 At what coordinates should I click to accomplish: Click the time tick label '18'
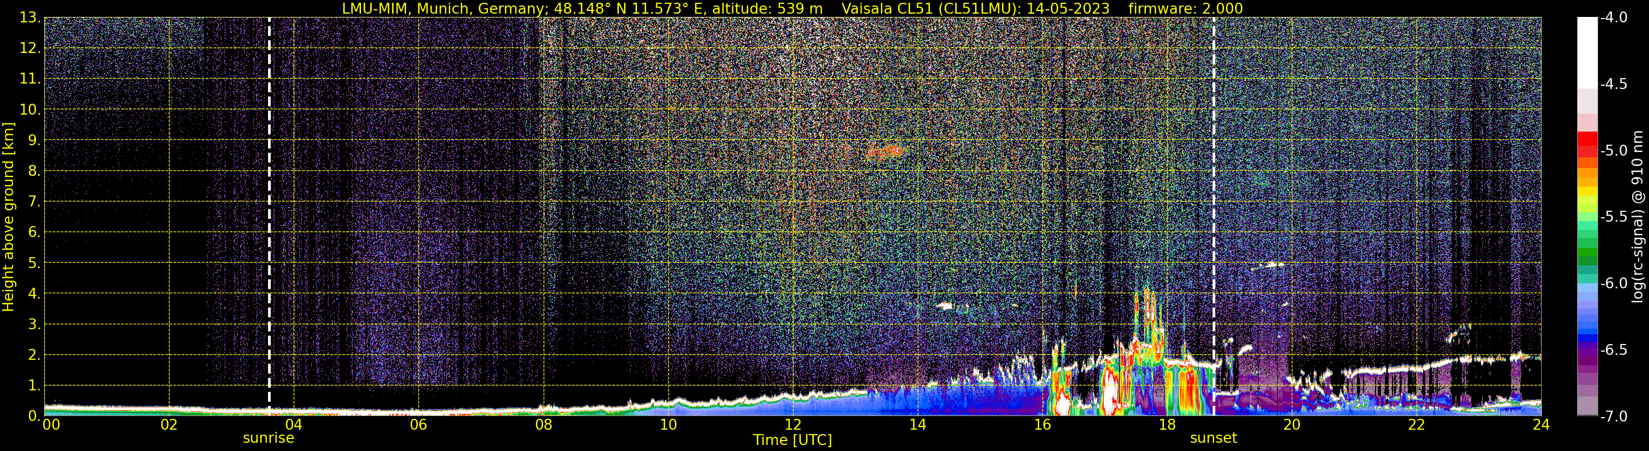[1167, 425]
